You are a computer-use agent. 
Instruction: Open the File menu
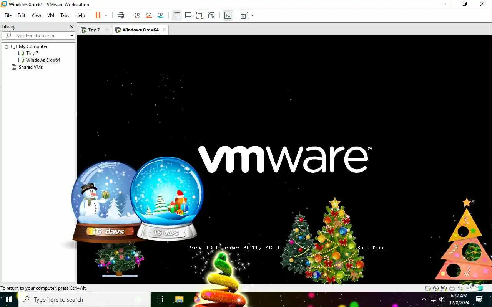(8, 15)
